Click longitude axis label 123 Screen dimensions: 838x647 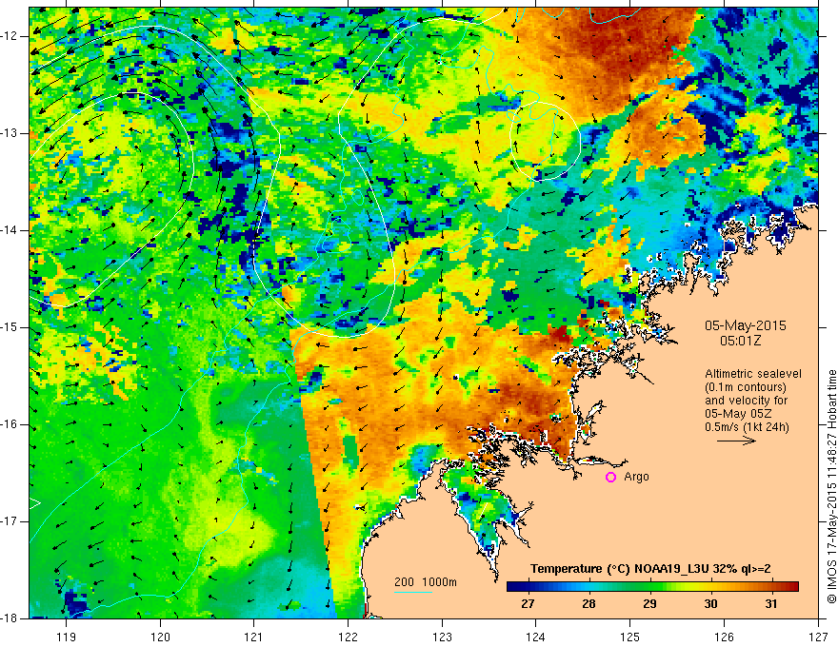[x=442, y=637]
